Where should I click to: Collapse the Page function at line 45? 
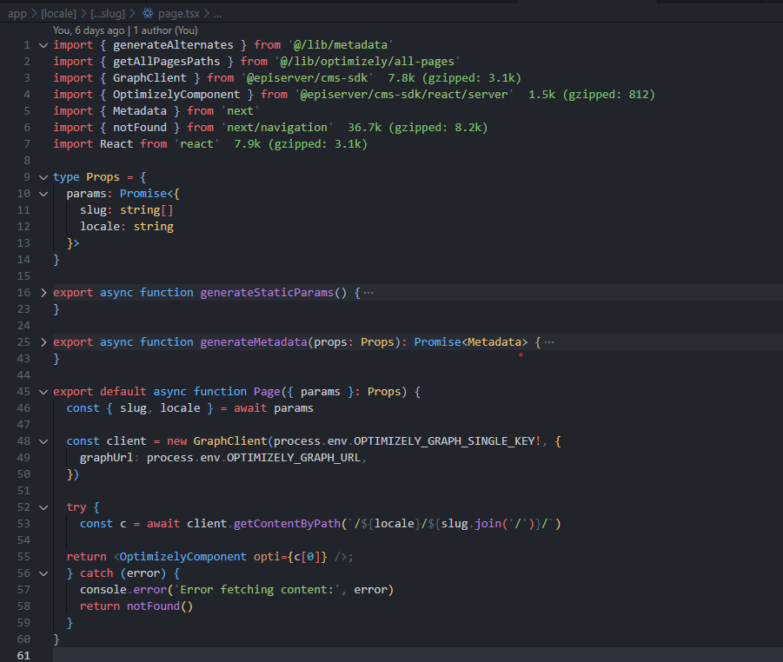click(x=43, y=392)
